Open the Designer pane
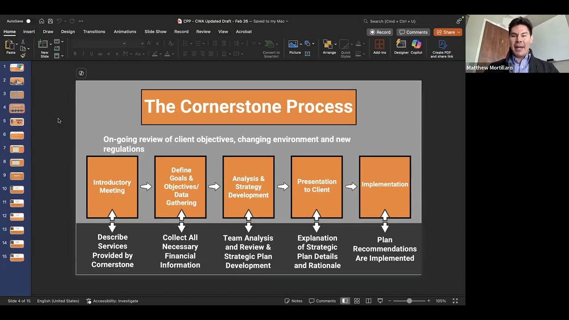 pyautogui.click(x=401, y=47)
